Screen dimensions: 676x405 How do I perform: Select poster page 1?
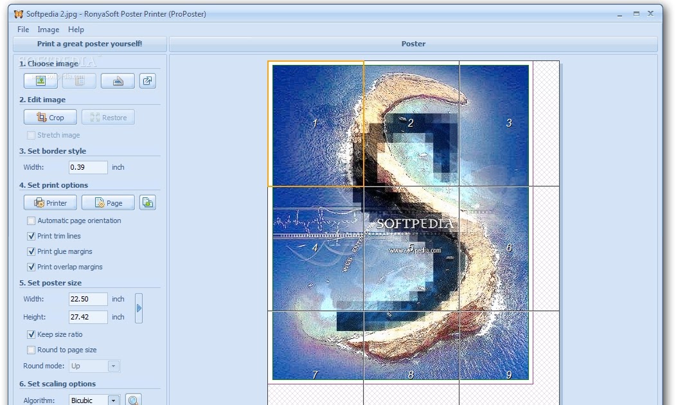tap(316, 124)
